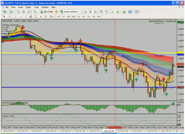The image size is (185, 134).
Task: Switch to the USDCHF,H1 chart tab
Action: tap(137, 131)
